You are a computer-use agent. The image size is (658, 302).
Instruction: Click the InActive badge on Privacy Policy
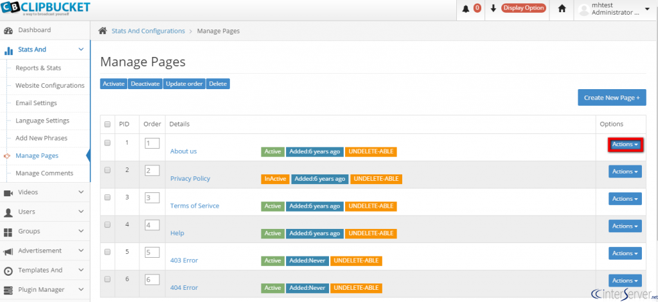[x=275, y=179]
